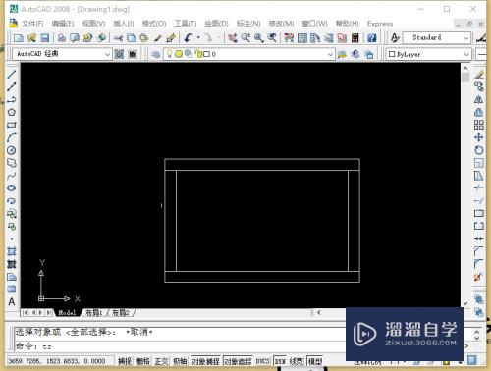The image size is (491, 371).
Task: Click the vertical scrollbar up arrow
Action: point(465,68)
